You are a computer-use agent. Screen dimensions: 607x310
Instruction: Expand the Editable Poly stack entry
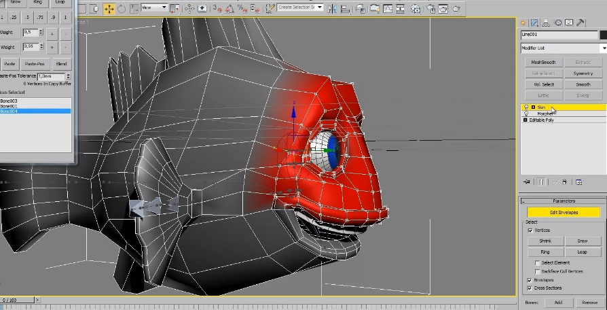pos(526,120)
